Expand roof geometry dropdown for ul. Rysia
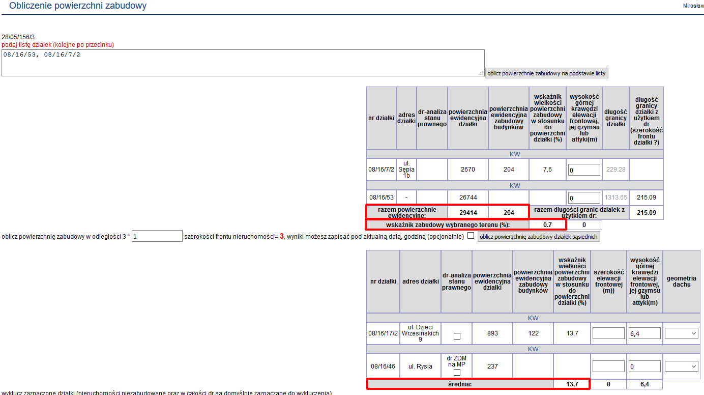Screen dimensions: 704x395 pyautogui.click(x=682, y=366)
